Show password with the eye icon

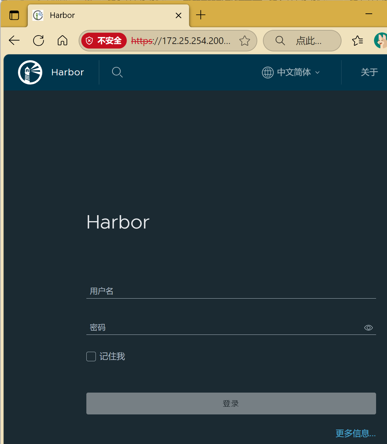click(368, 328)
